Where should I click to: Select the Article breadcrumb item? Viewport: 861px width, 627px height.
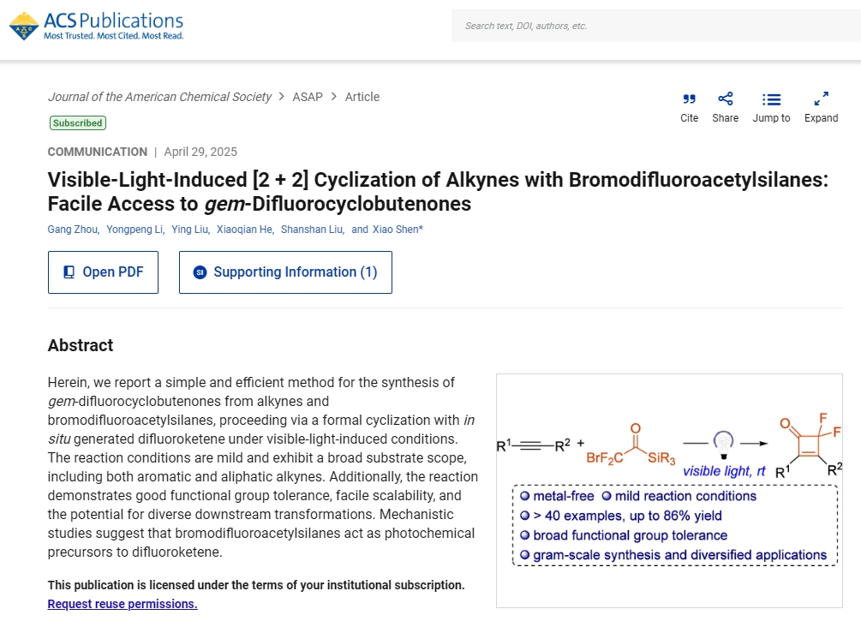pos(362,97)
